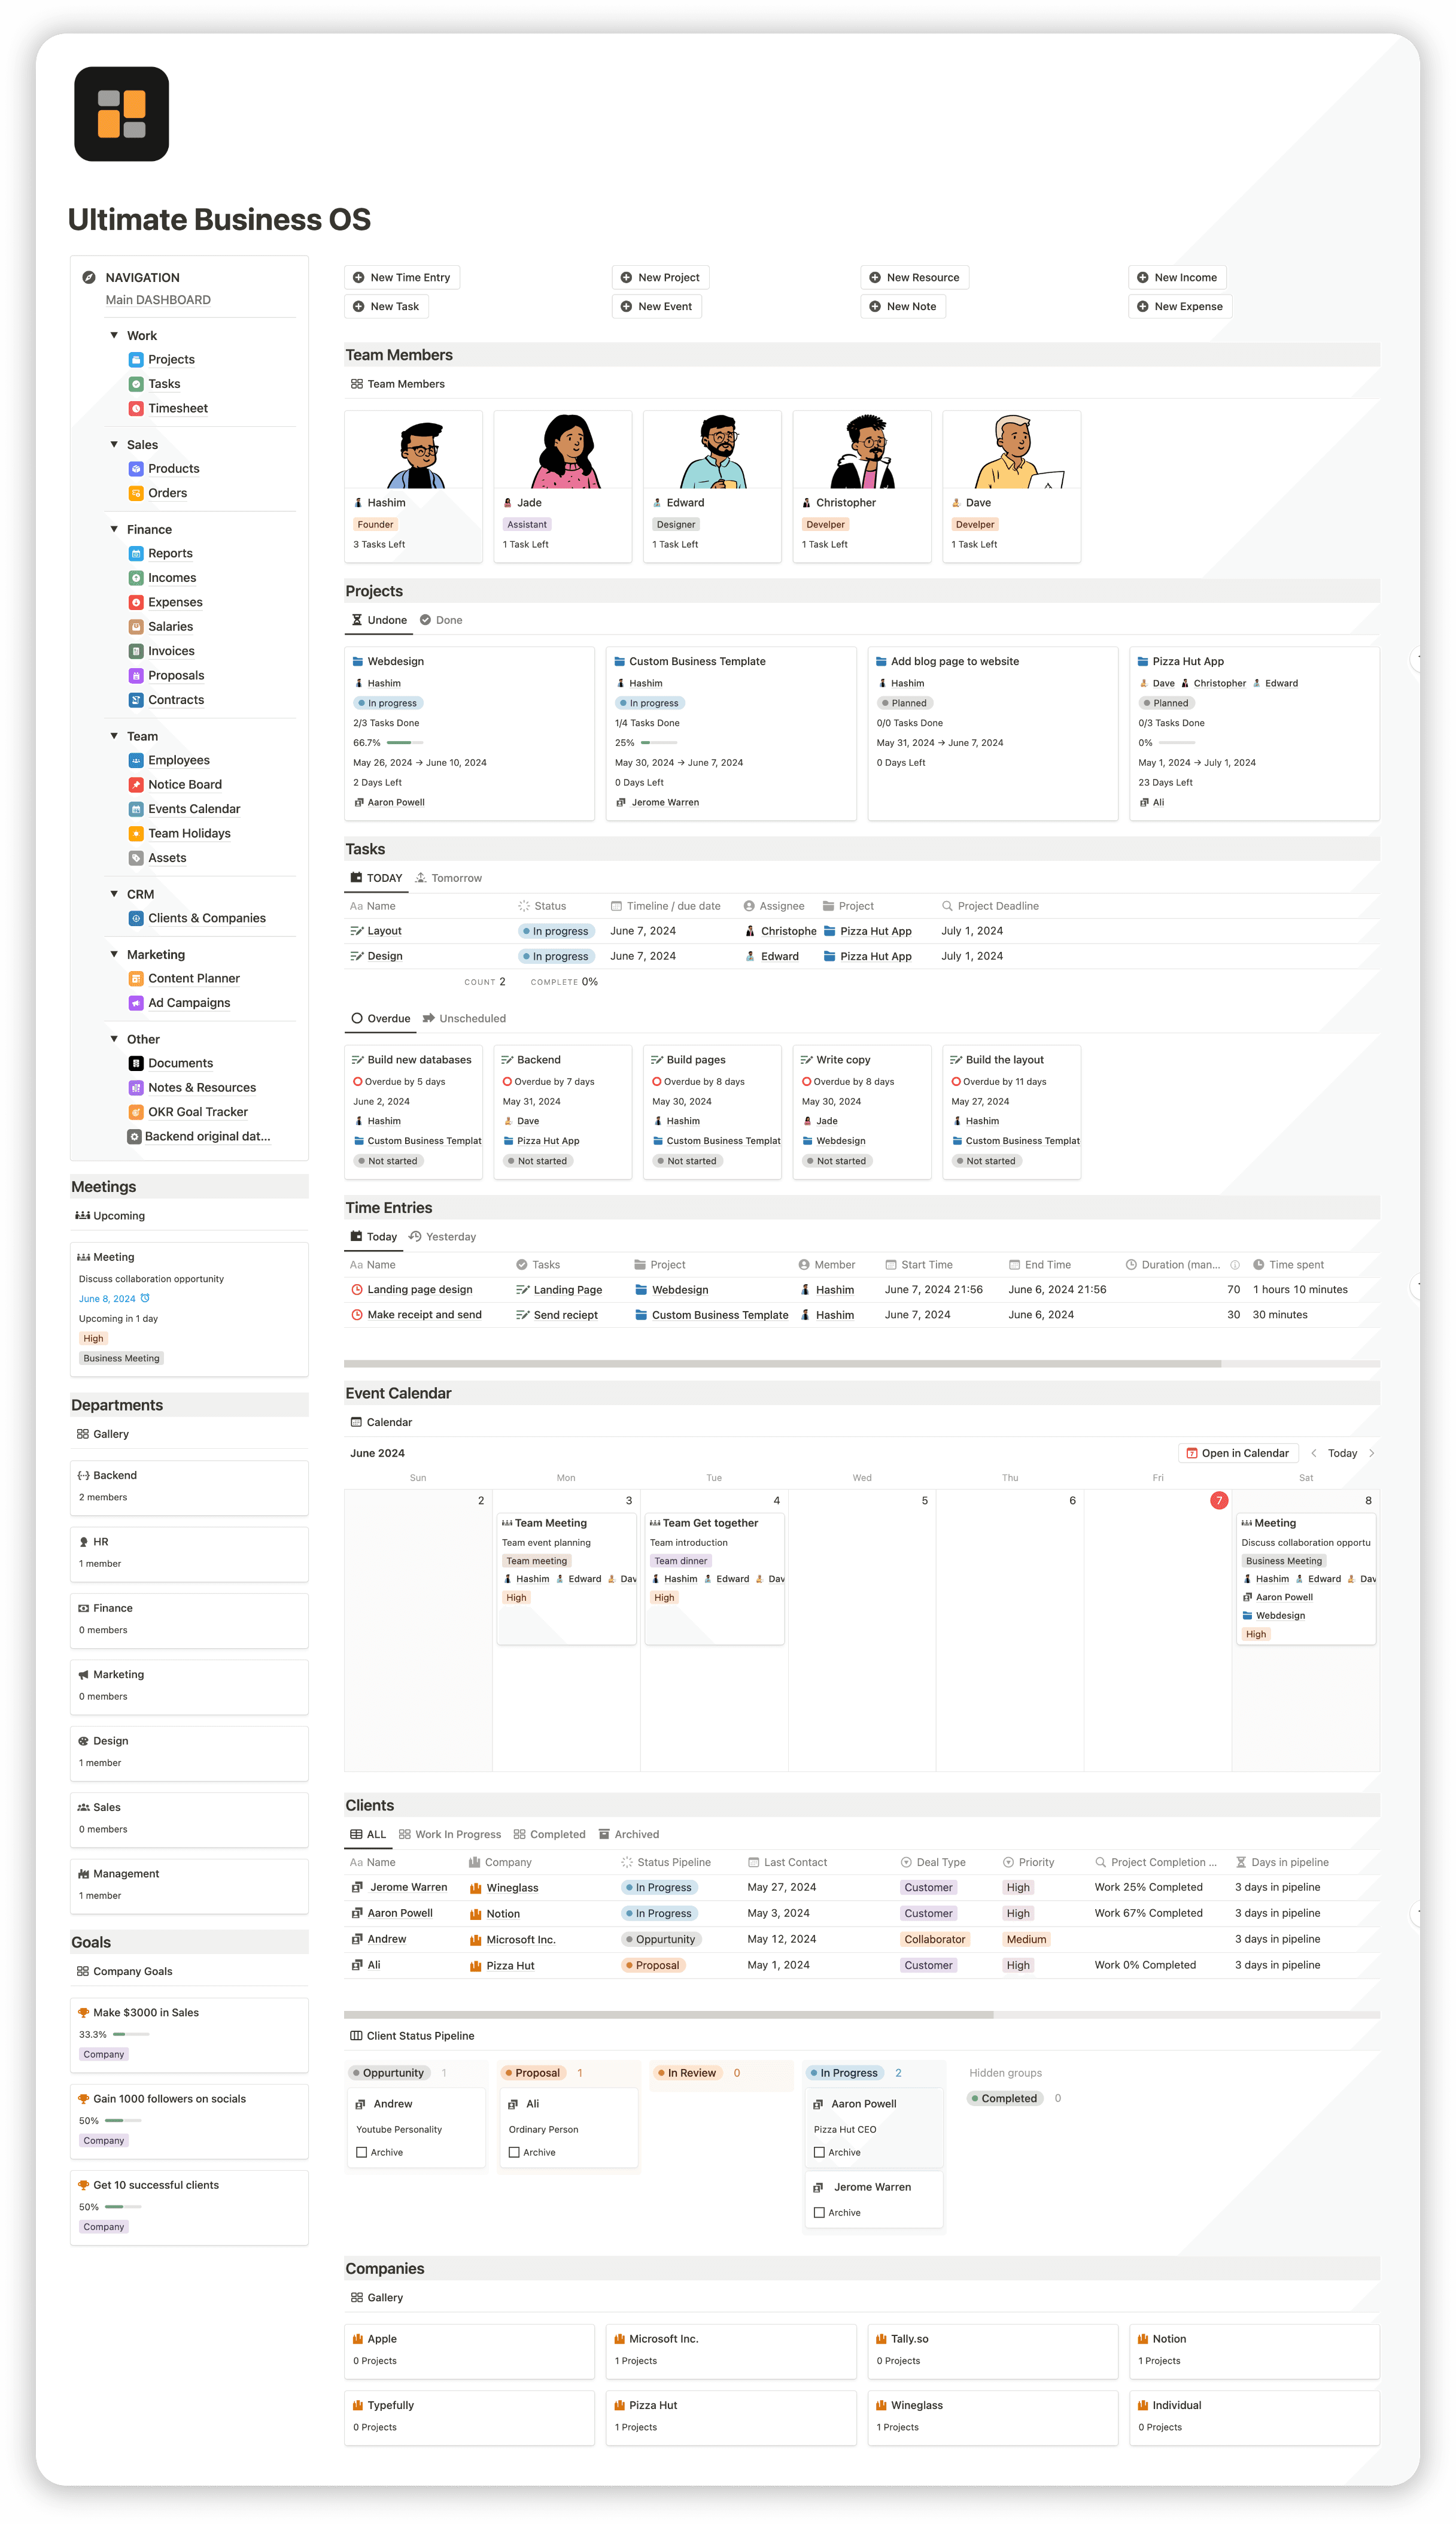This screenshot has height=2524, width=1456.
Task: Click Open in Calendar button
Action: pyautogui.click(x=1238, y=1452)
